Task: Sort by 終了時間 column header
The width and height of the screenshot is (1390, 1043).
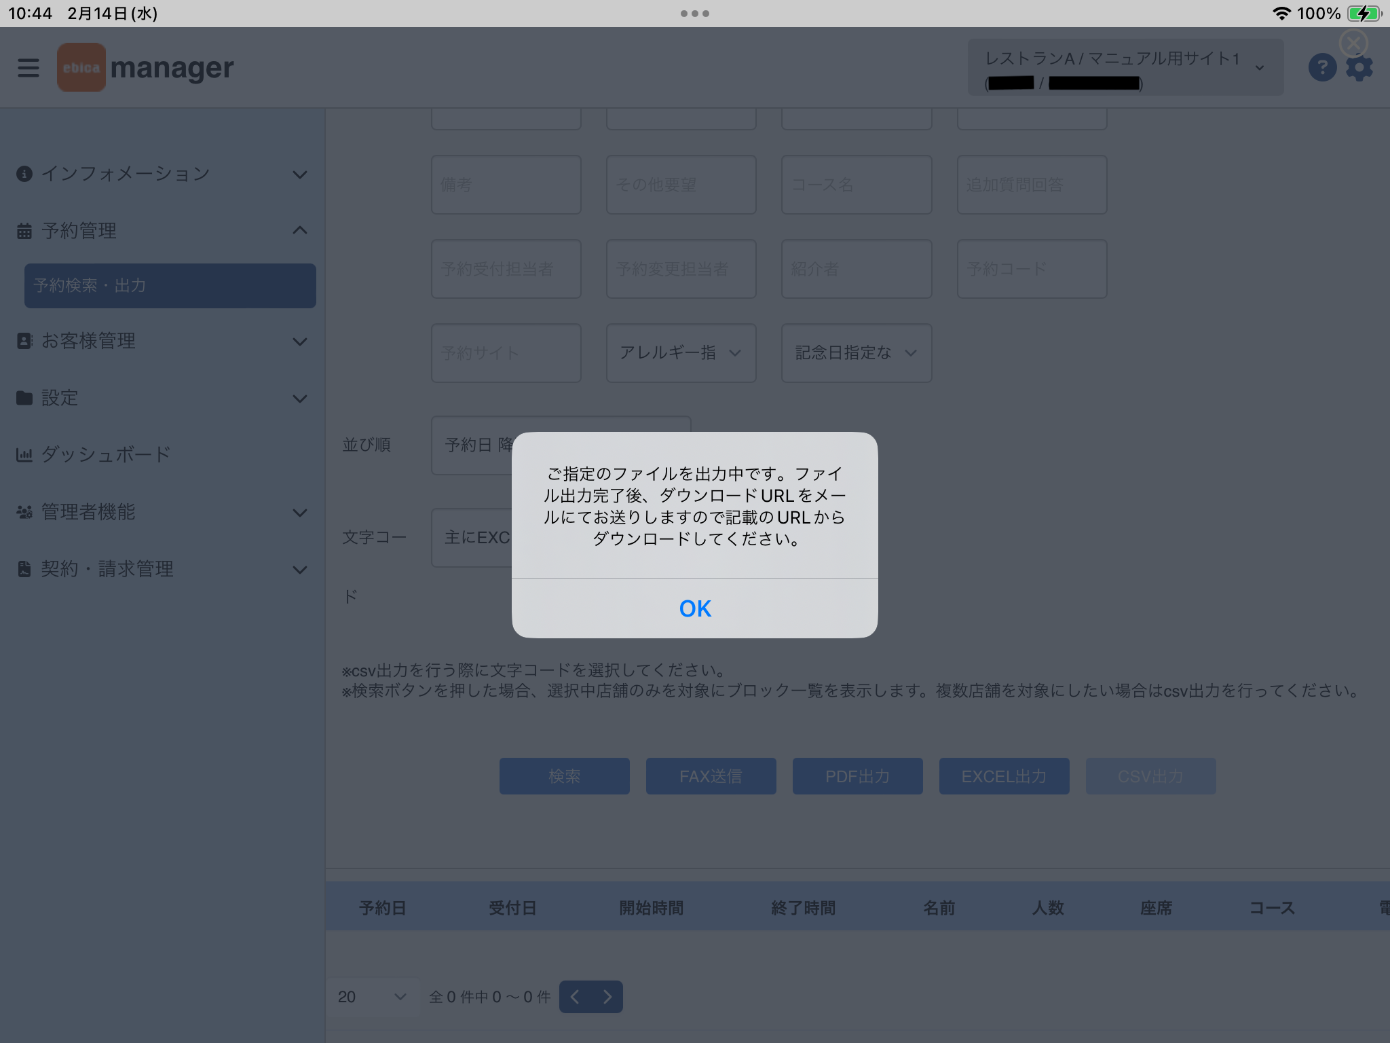Action: [x=804, y=908]
